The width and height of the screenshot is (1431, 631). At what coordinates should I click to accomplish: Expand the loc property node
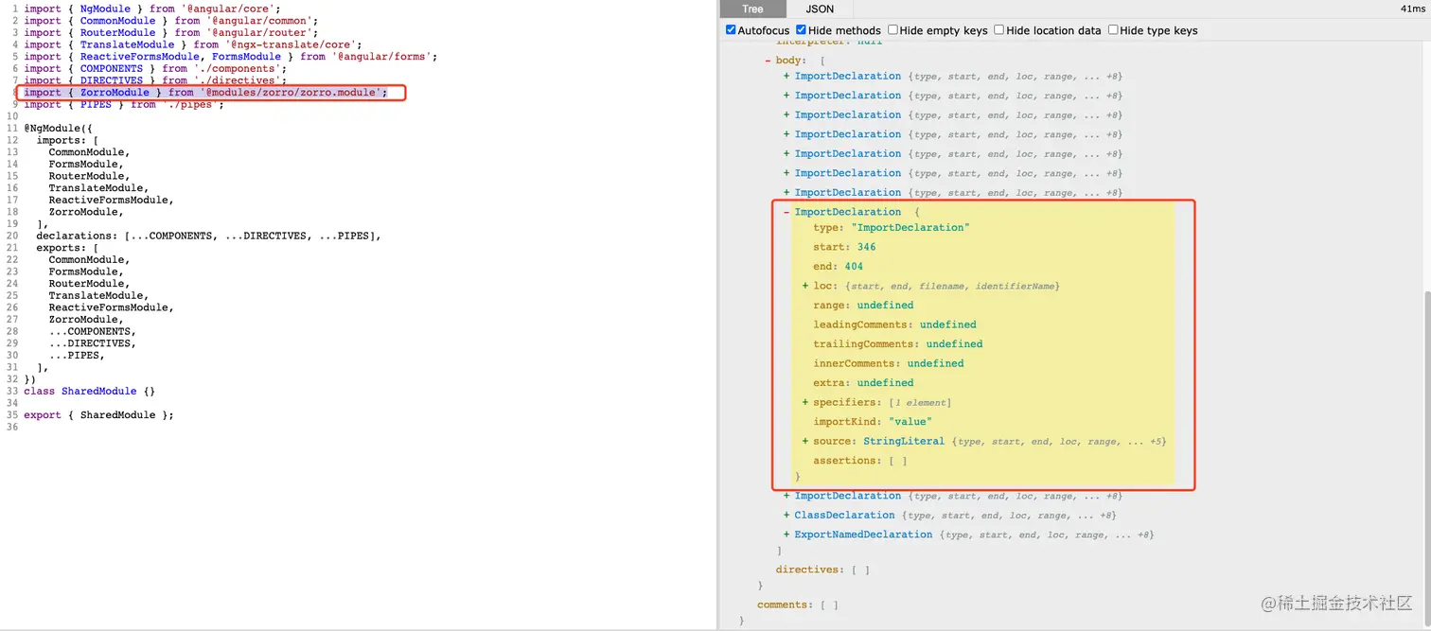coord(805,286)
